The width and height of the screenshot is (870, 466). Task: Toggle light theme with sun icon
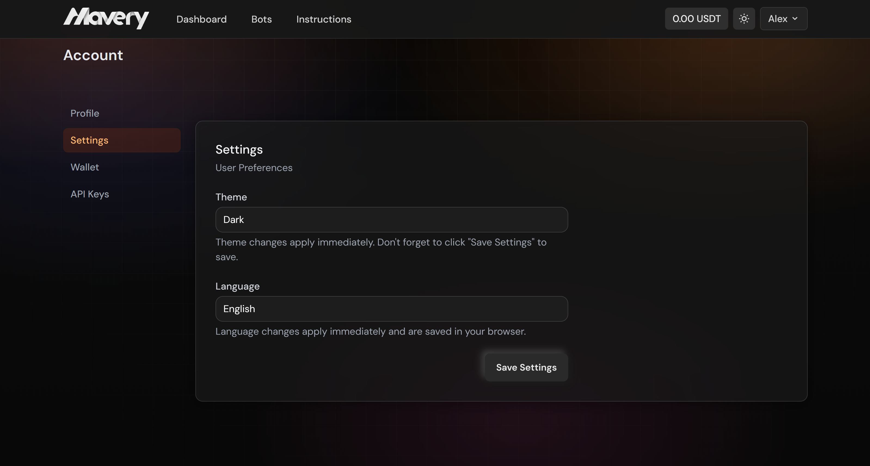tap(744, 18)
